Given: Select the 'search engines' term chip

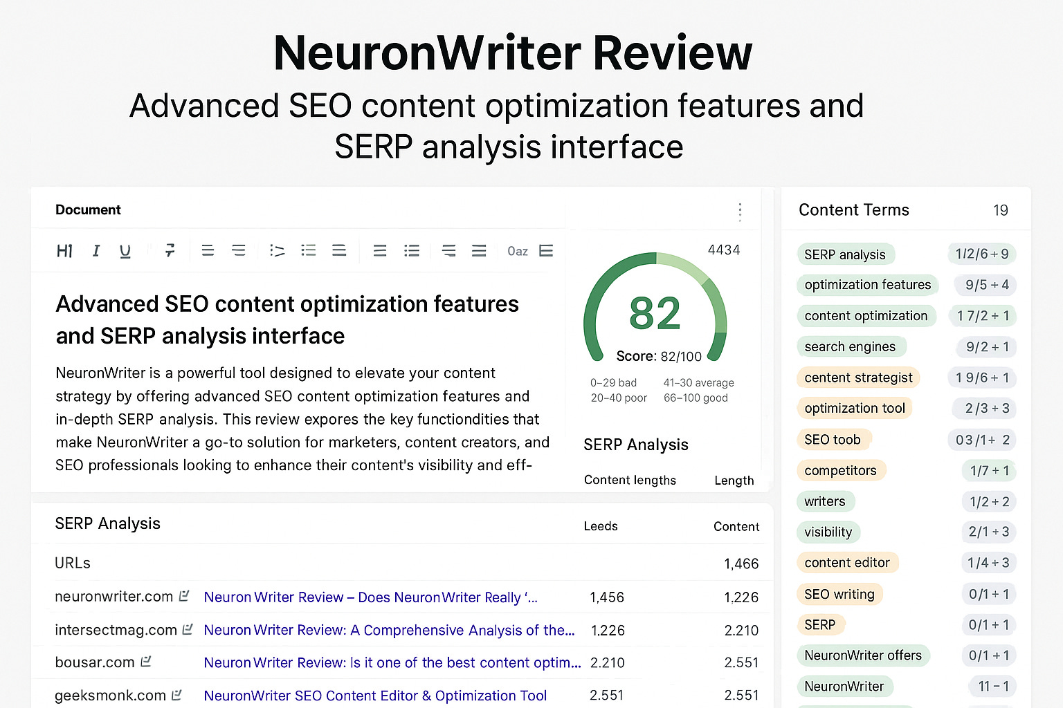Looking at the screenshot, I should click(x=850, y=346).
